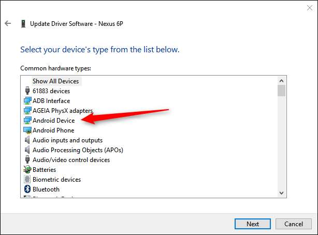
Task: Choose Audio/video control devices entry
Action: 71,160
